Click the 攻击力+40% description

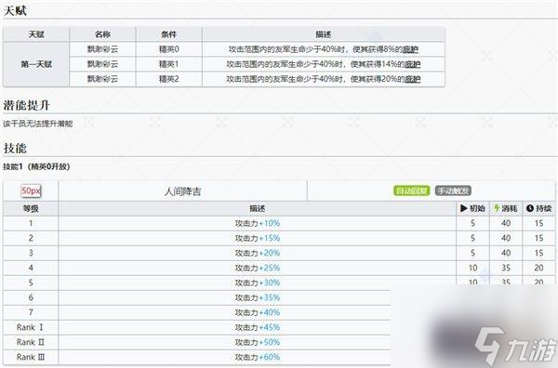coord(257,312)
